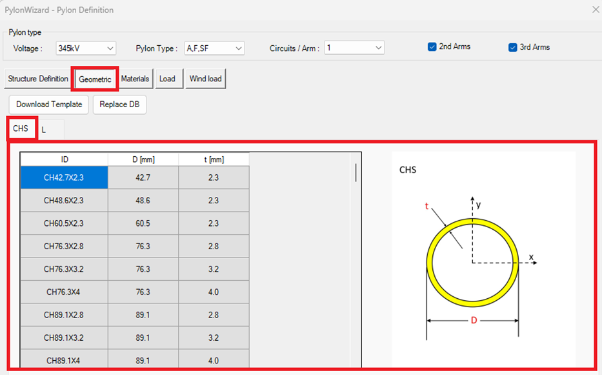The width and height of the screenshot is (602, 375).
Task: Select the CHS section tab
Action: 21,128
